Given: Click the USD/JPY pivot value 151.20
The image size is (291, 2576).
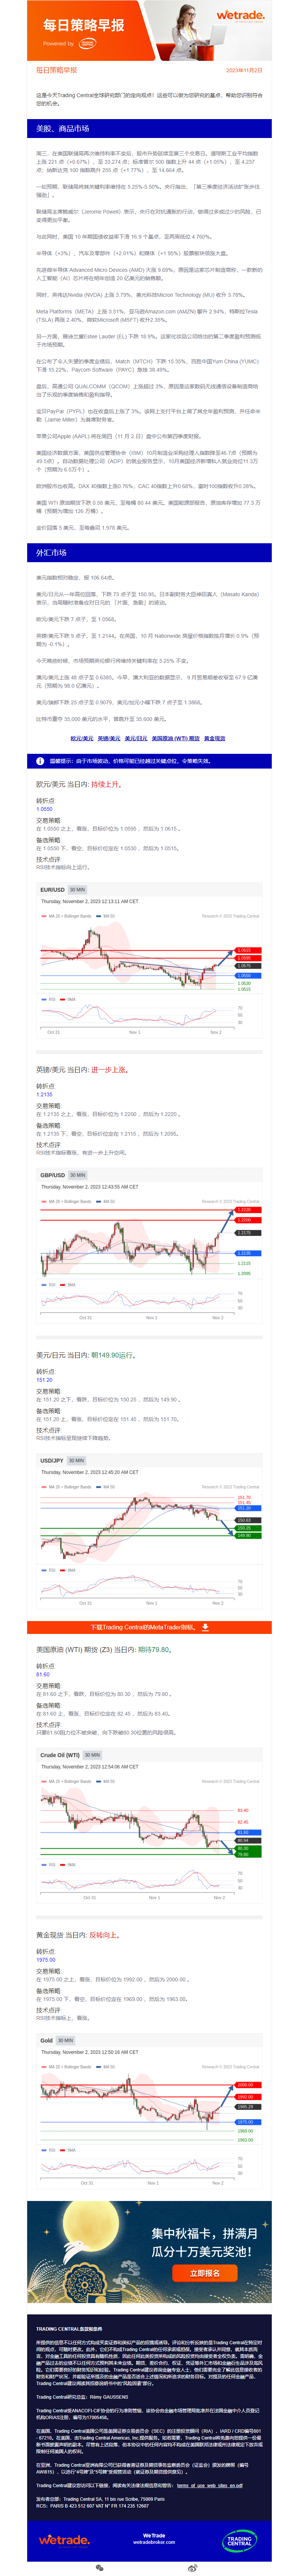Looking at the screenshot, I should (44, 1379).
